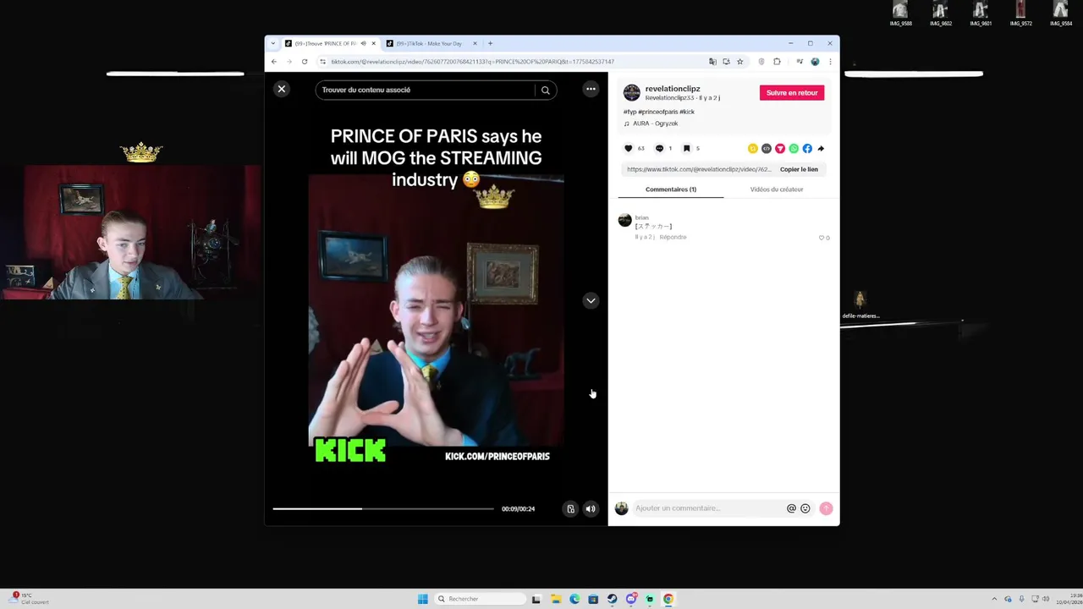Close the TikTok video viewer with the X
Viewport: 1083px width, 609px height.
(x=282, y=89)
